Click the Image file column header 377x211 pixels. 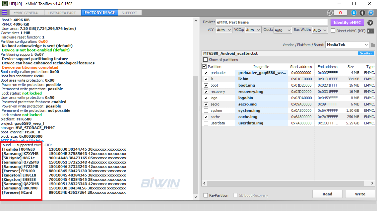(261, 67)
